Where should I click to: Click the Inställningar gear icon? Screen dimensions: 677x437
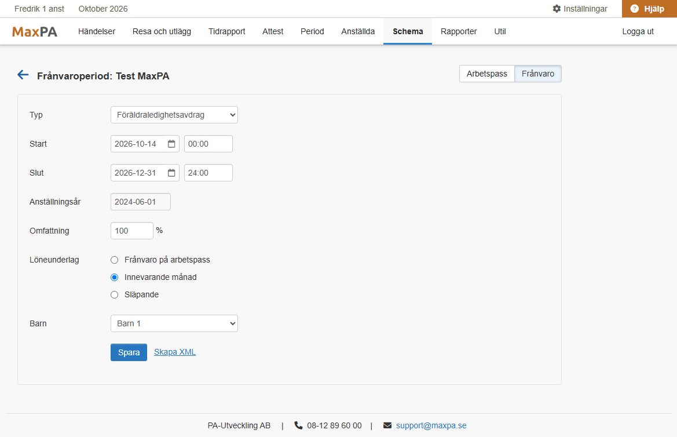pos(557,9)
